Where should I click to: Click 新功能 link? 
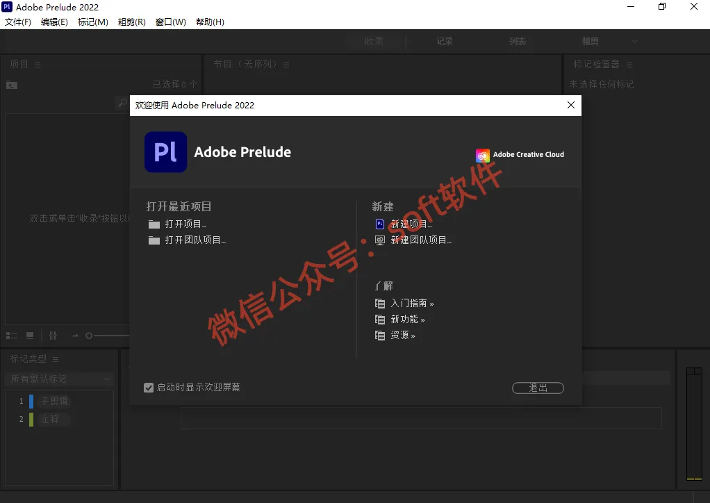(x=408, y=319)
